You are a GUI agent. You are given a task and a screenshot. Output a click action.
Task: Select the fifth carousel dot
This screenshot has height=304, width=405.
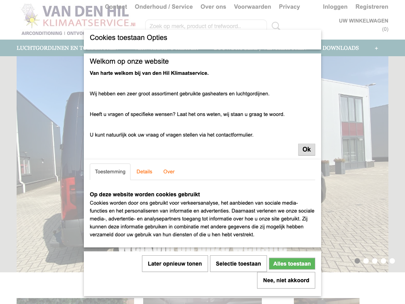[x=392, y=261]
